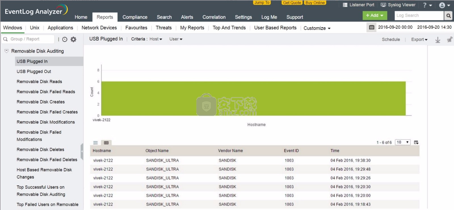Open the column selector table icon
Screen dimensions: 454x210
click(416, 142)
